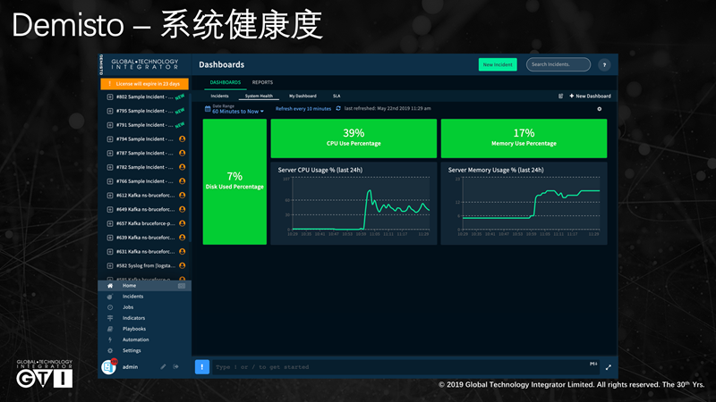Expand the #802 Sample Incident plus box

point(110,97)
